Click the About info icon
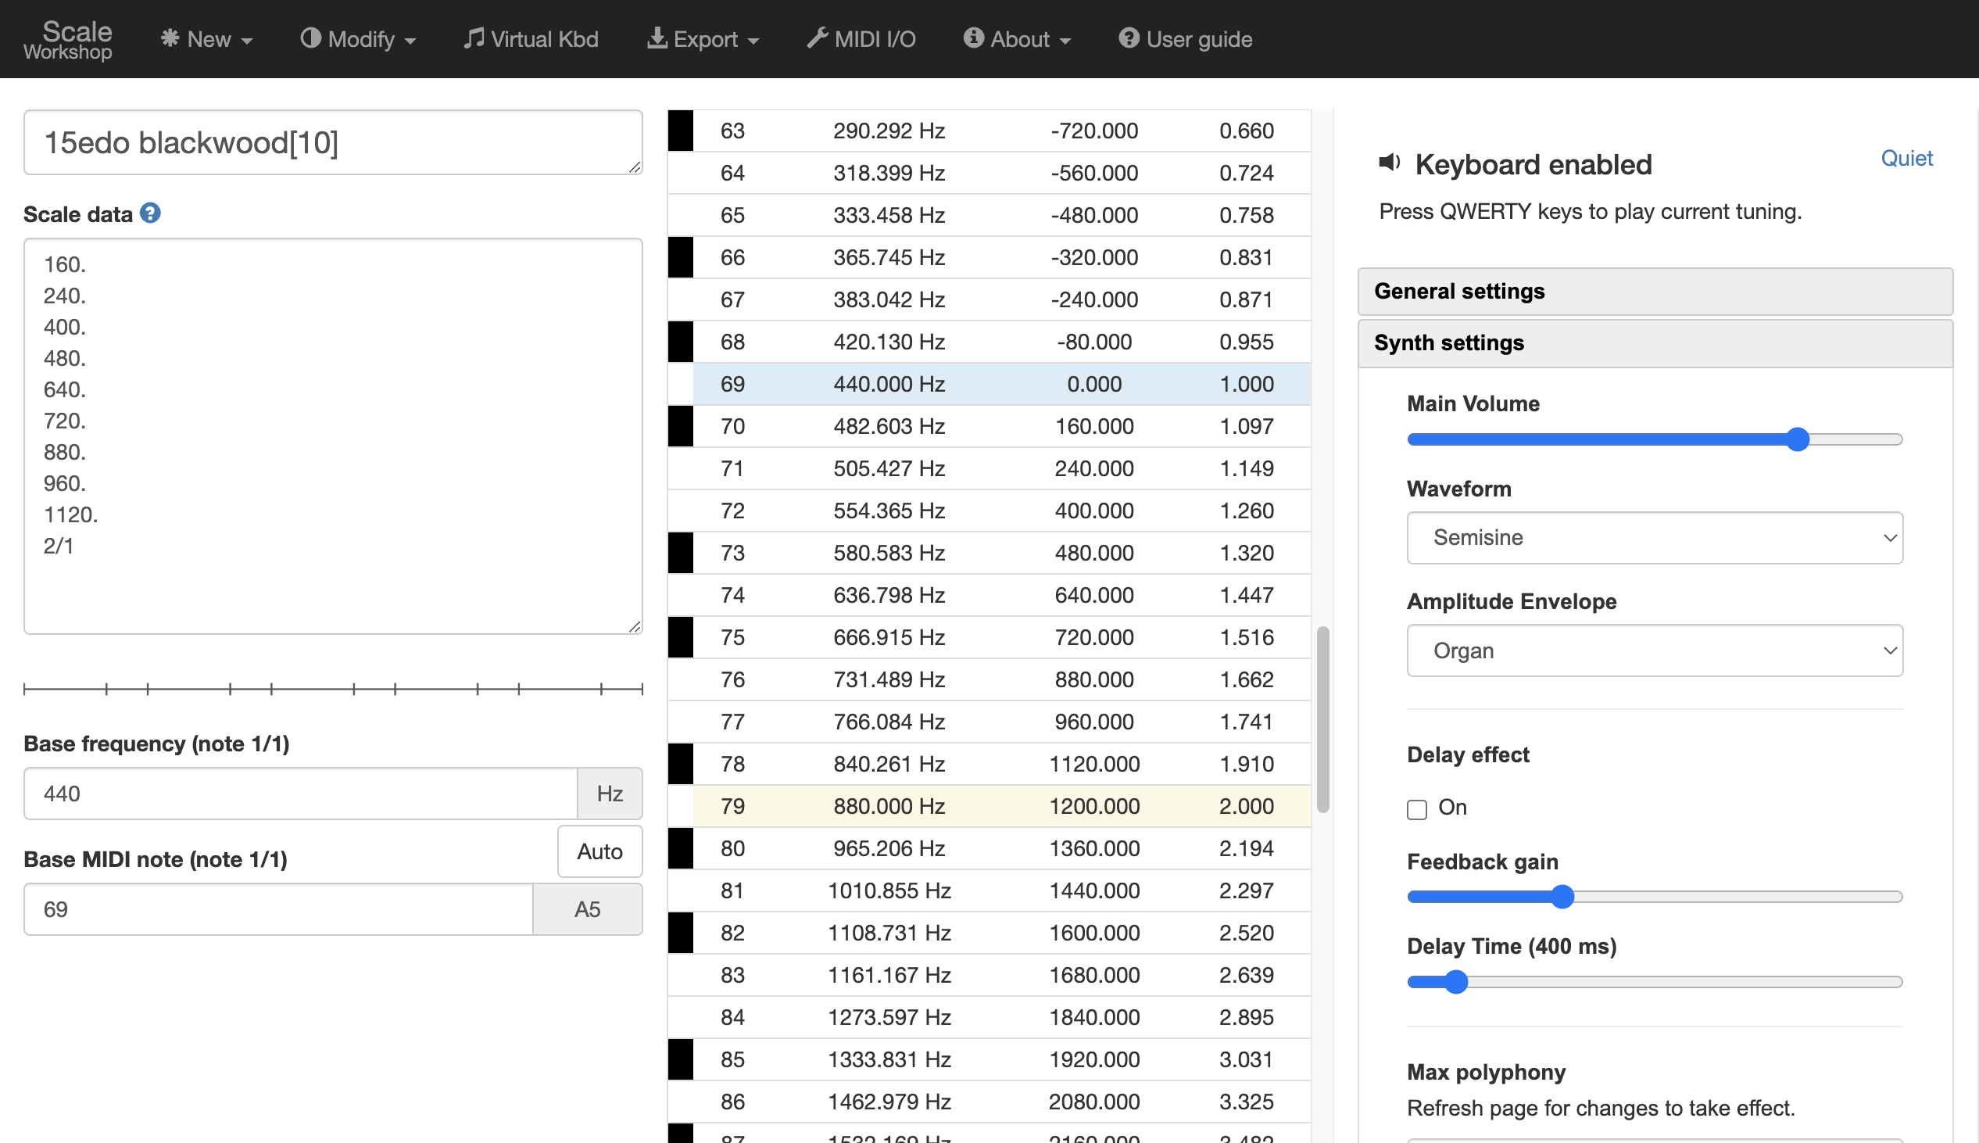 click(x=973, y=38)
